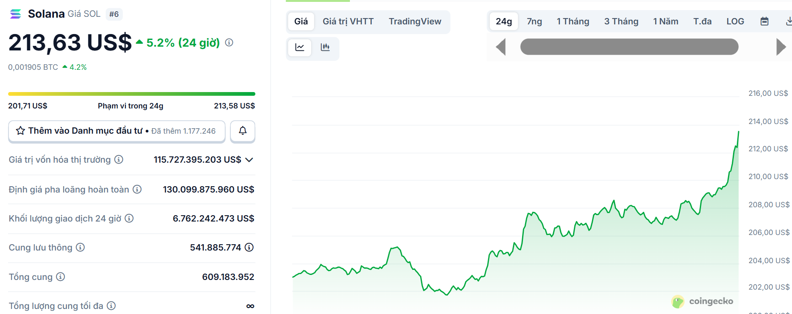Screen dimensions: 792x314
Task: Show info for Khối lượng giao dịch 24 giờ
Action: pyautogui.click(x=129, y=218)
